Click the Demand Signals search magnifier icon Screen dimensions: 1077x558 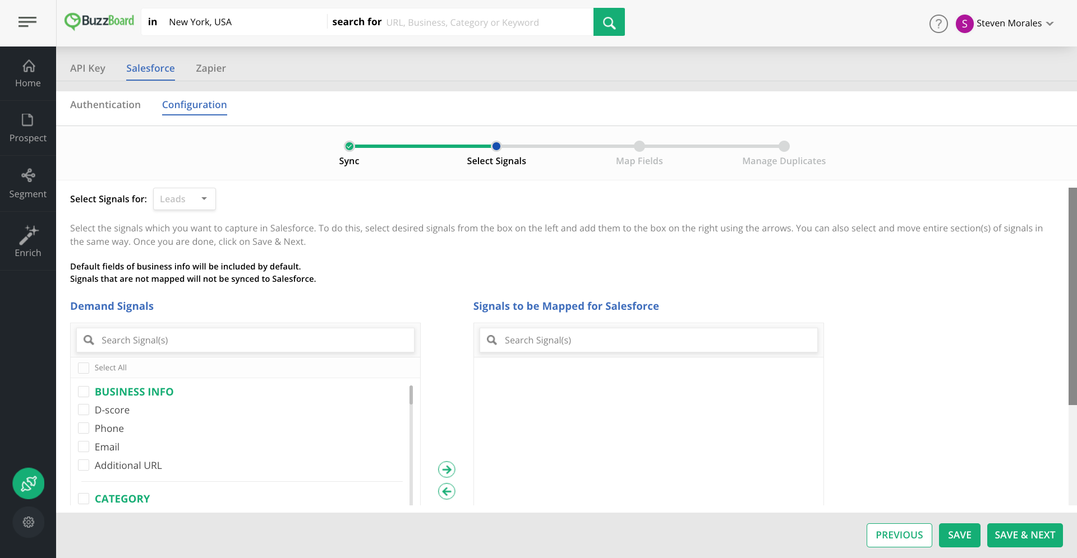pyautogui.click(x=89, y=340)
